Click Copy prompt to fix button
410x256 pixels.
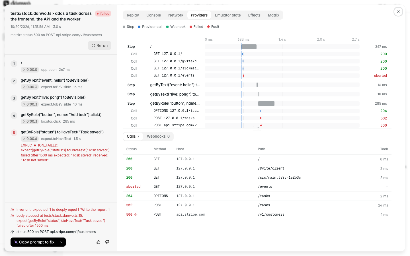coord(34,242)
